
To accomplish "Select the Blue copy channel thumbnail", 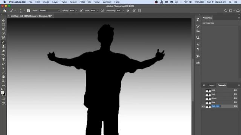I will pos(208,106).
